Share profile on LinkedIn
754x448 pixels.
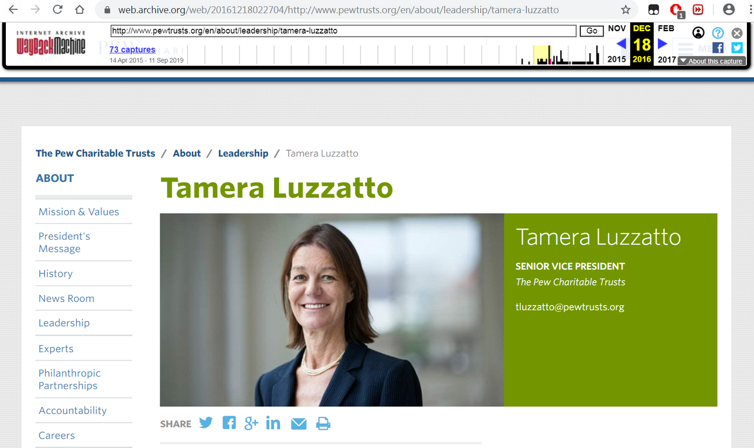(273, 423)
